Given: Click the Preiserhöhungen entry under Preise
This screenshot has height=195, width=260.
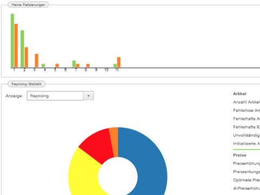Looking at the screenshot, I should [x=246, y=164].
